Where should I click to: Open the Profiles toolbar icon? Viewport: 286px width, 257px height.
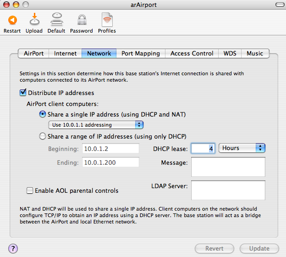(x=107, y=19)
